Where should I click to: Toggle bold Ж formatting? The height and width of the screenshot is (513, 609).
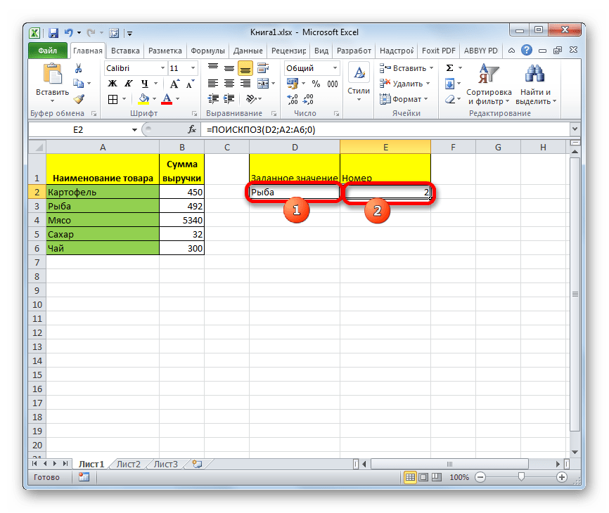coord(113,84)
